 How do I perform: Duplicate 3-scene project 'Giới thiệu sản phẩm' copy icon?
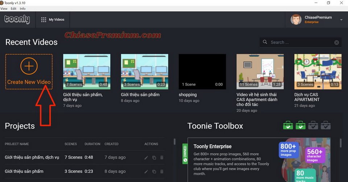pyautogui.click(x=154, y=171)
